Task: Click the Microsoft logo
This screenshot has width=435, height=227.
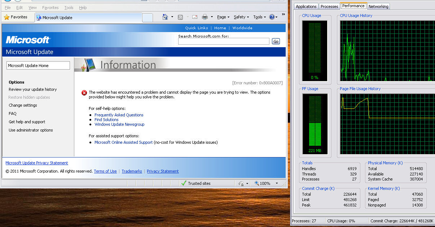Action: (28, 40)
